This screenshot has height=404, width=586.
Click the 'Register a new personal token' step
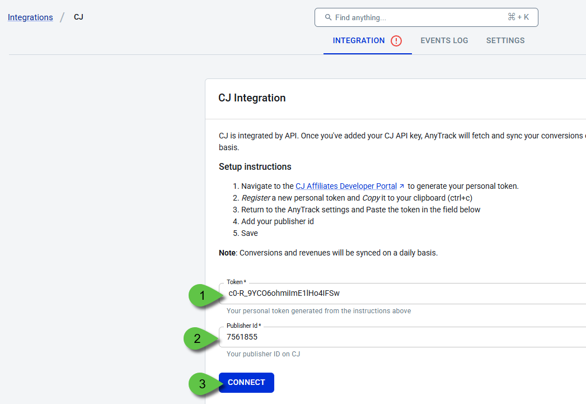pyautogui.click(x=357, y=198)
